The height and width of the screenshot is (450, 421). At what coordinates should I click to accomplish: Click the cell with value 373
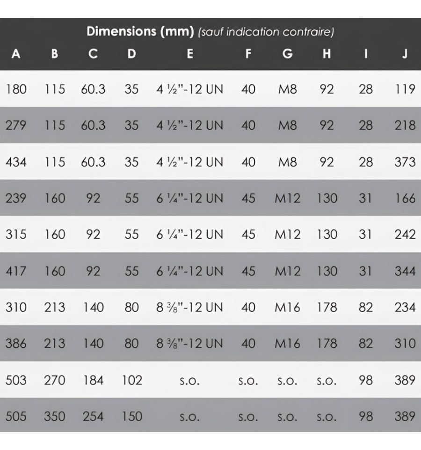[x=405, y=162]
